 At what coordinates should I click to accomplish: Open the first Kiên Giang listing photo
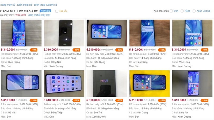point(21,33)
